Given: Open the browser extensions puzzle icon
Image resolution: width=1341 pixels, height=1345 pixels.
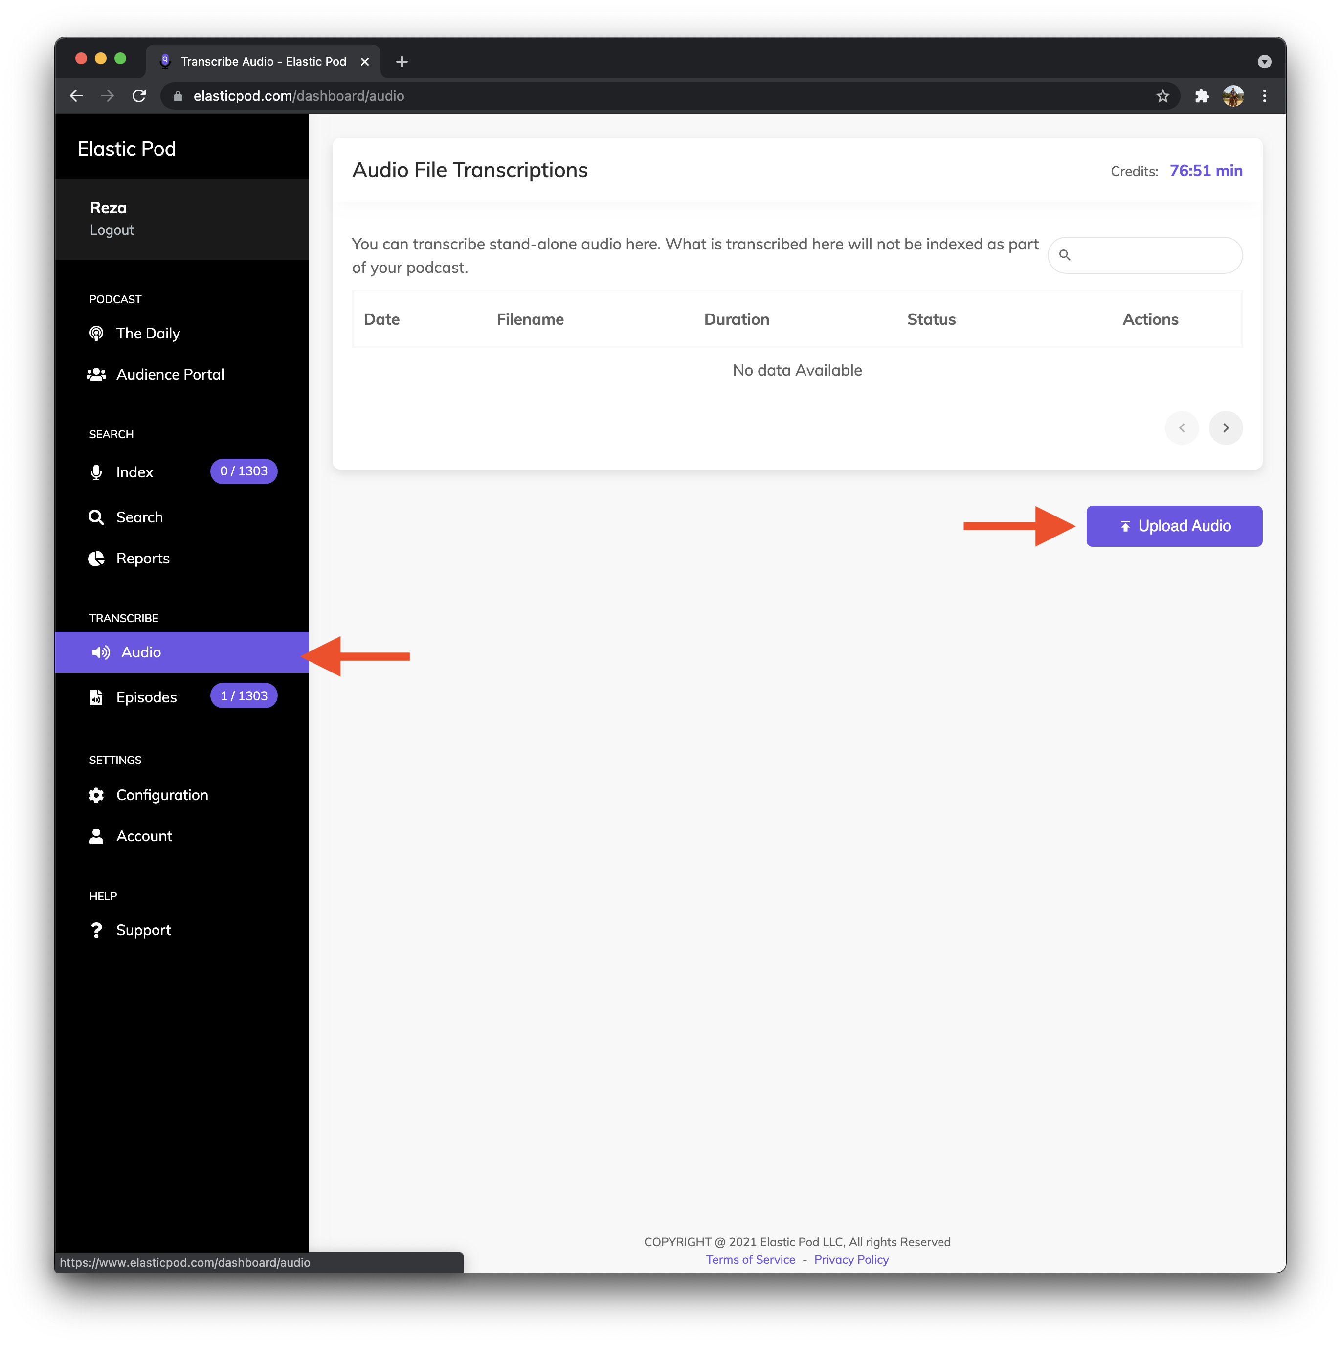Looking at the screenshot, I should (x=1202, y=96).
